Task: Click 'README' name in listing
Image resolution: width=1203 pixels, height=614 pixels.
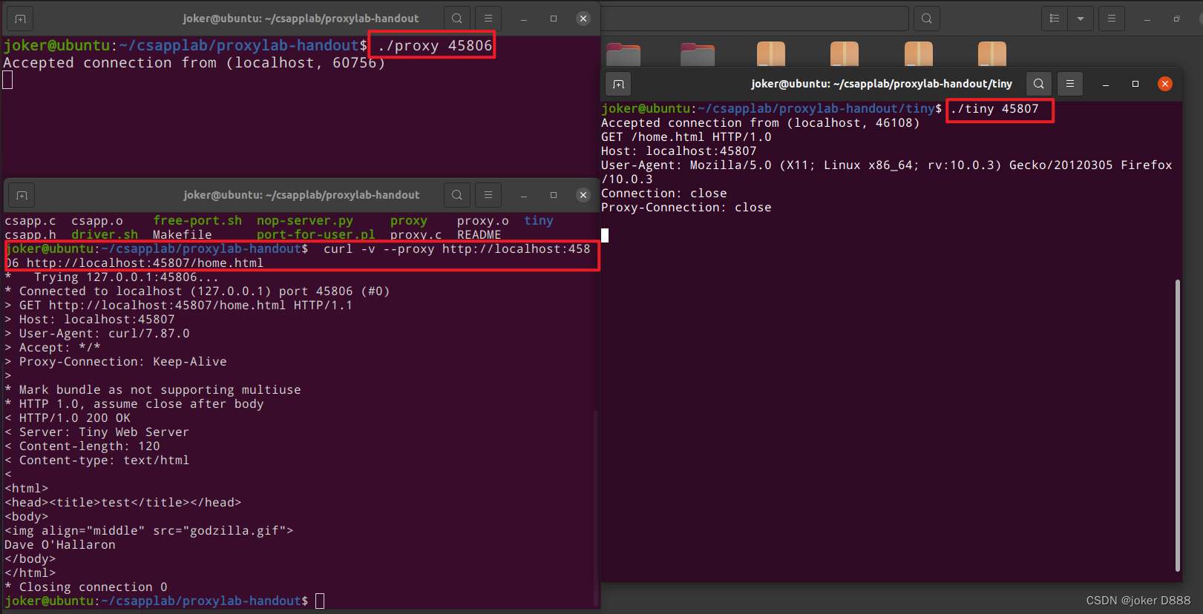Action: point(479,235)
